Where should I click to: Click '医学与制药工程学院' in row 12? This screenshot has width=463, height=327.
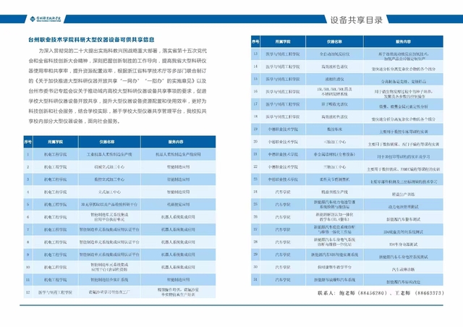coord(55,292)
